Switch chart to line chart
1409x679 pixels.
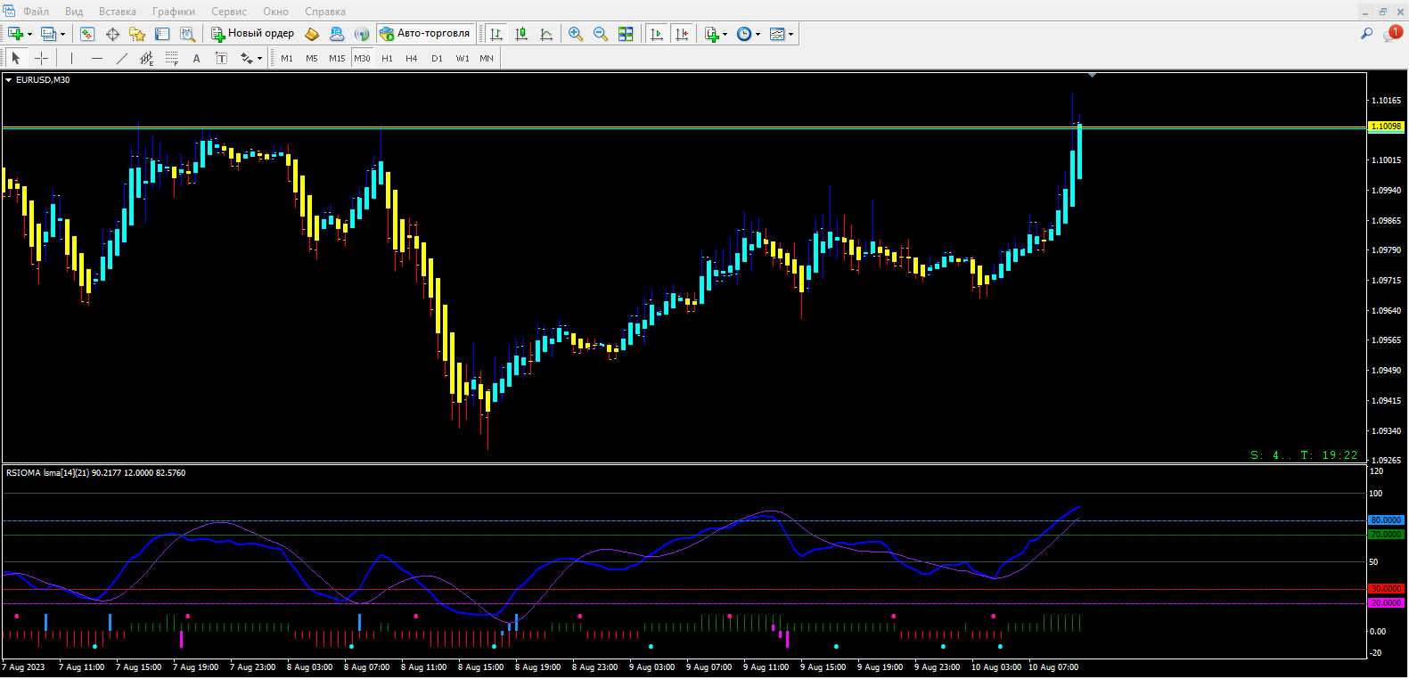546,34
